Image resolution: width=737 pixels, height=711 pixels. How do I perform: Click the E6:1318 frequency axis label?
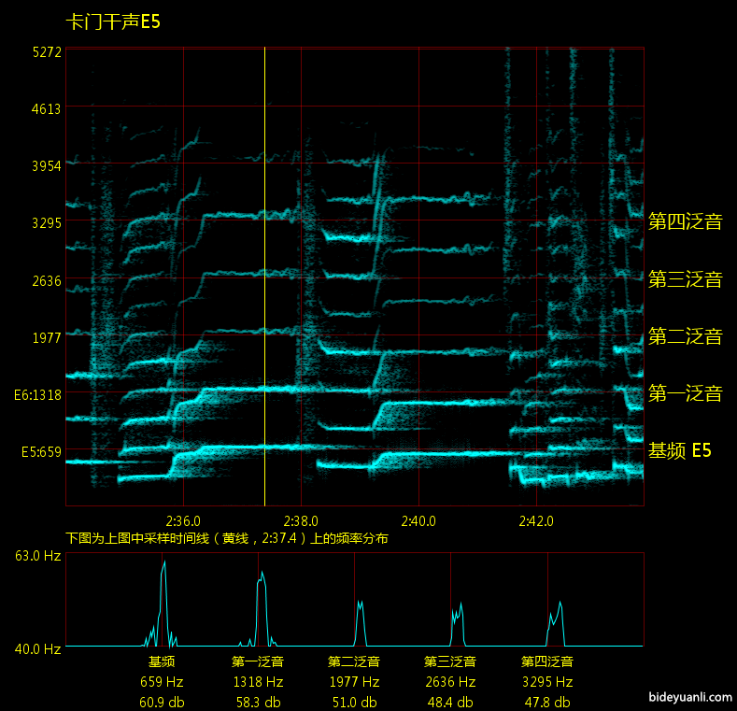coord(37,395)
